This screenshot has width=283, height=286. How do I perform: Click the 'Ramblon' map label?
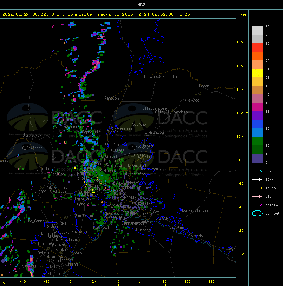coord(112,98)
